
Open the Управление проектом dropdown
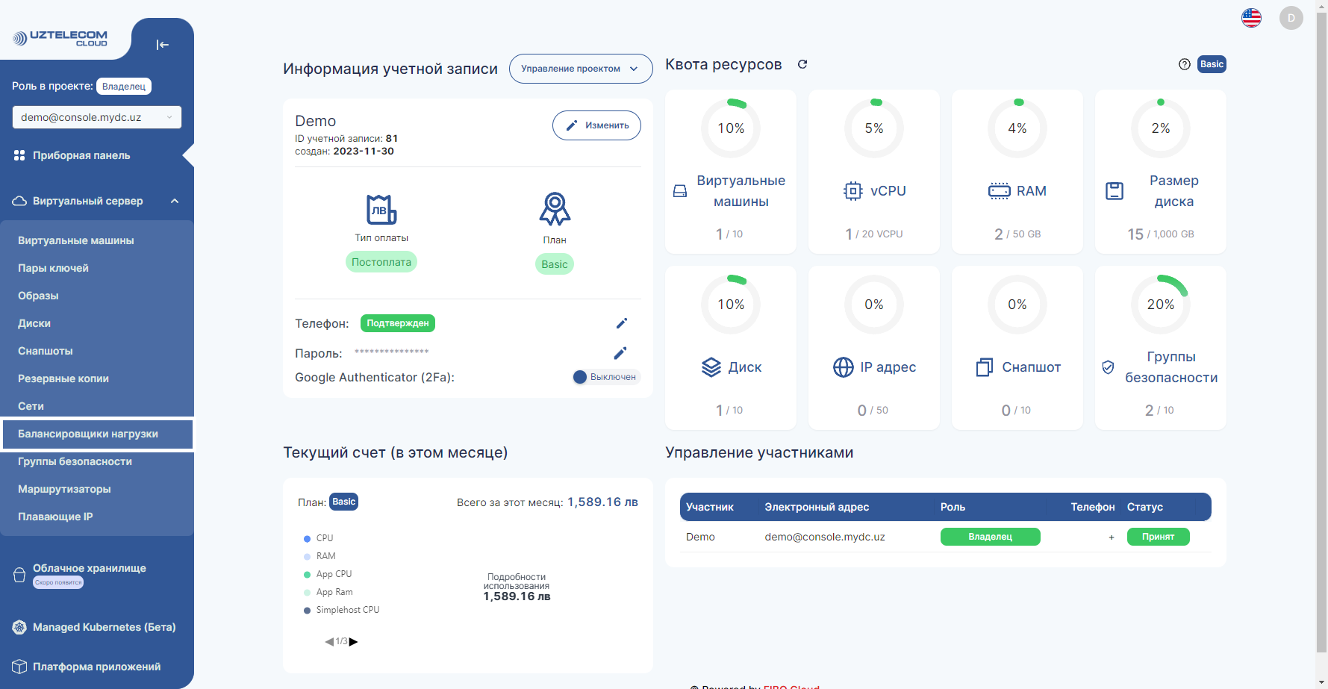(x=580, y=69)
